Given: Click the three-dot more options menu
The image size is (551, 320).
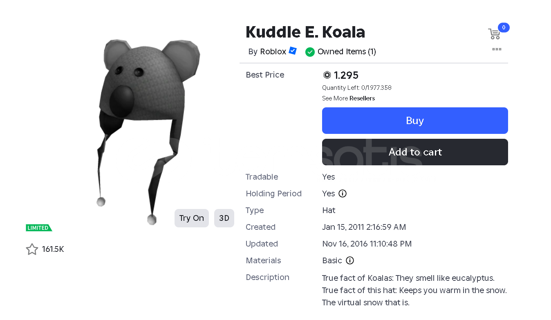Looking at the screenshot, I should [x=497, y=49].
